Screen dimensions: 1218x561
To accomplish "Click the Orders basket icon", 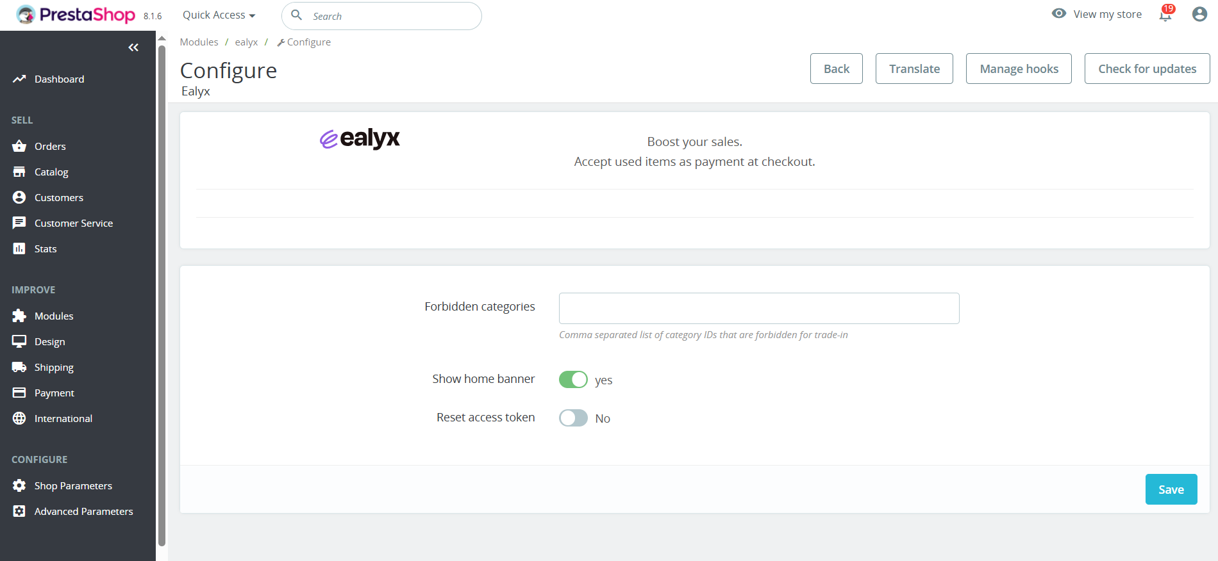I will 19,146.
